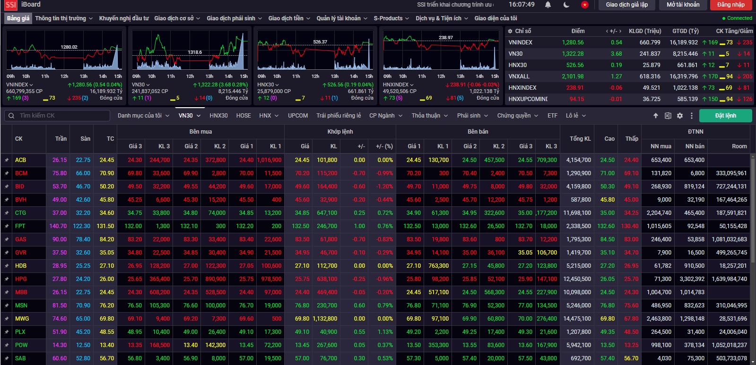Expand the Giao dịch cơ sở menu

177,18
